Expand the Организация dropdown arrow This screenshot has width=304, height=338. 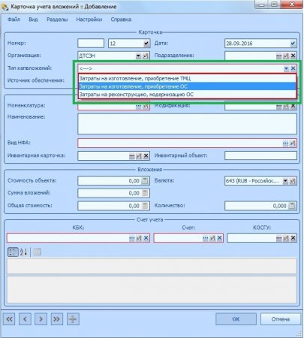point(138,56)
